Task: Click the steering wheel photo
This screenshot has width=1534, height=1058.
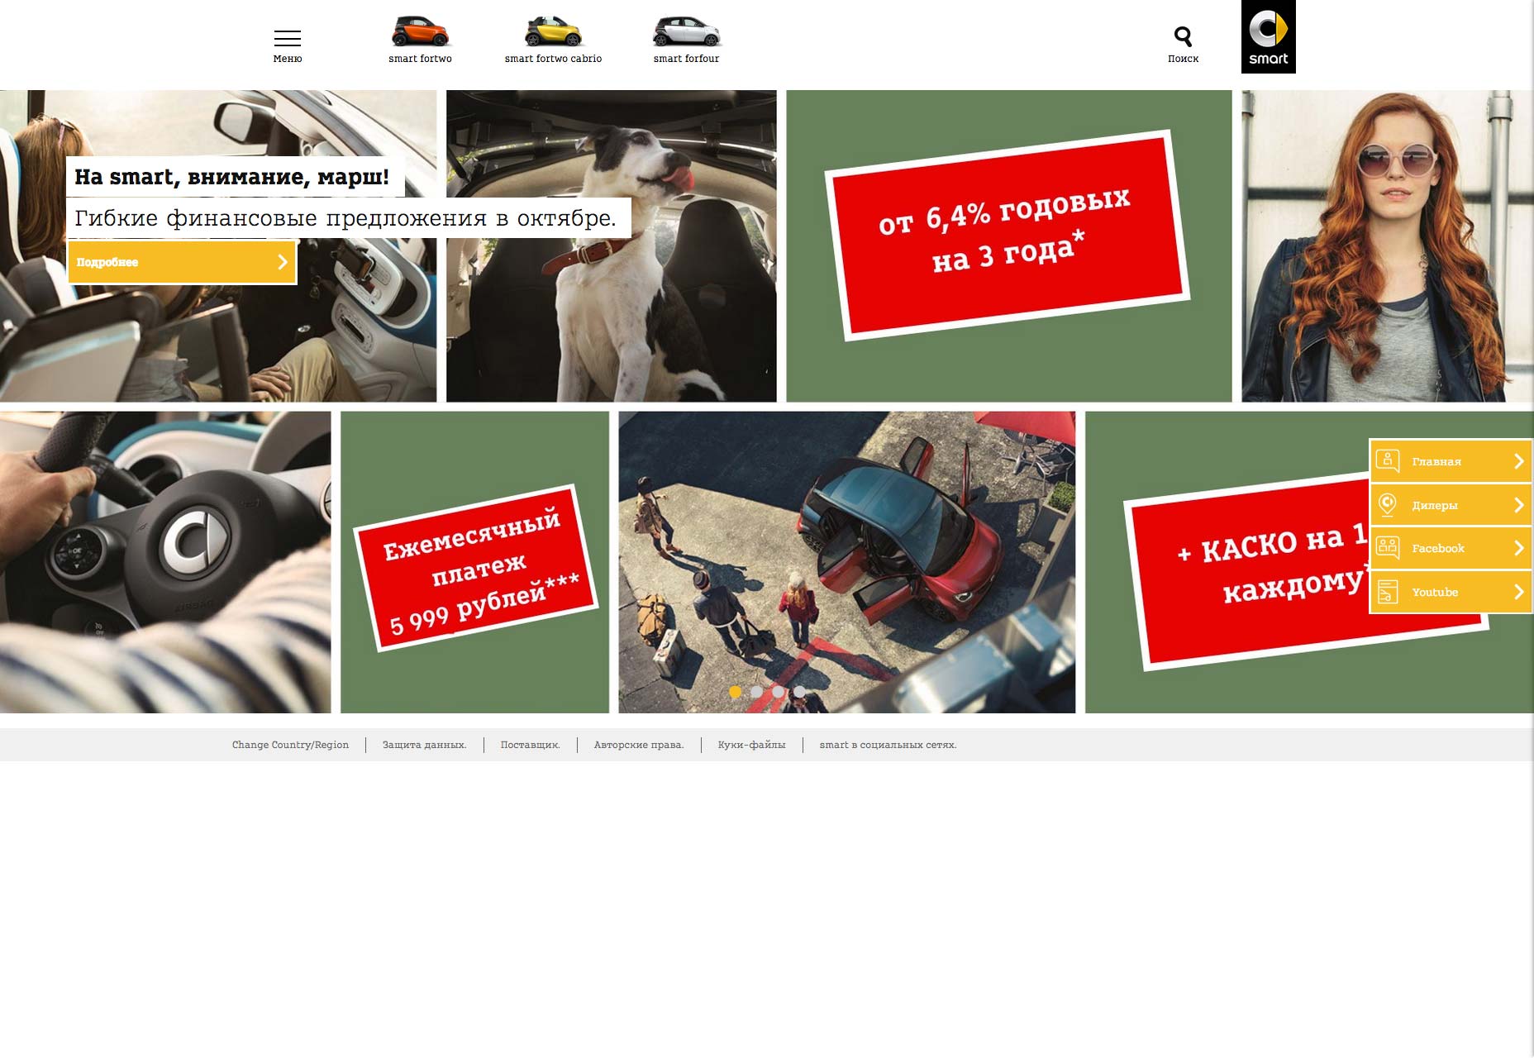Action: tap(165, 562)
